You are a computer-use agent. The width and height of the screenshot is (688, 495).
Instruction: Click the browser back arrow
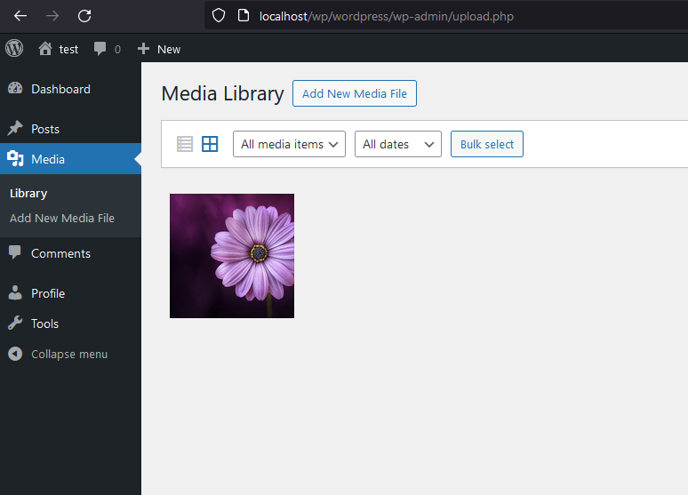pyautogui.click(x=20, y=16)
